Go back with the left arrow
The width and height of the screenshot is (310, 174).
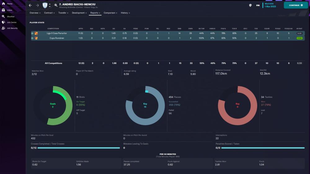click(30, 5)
